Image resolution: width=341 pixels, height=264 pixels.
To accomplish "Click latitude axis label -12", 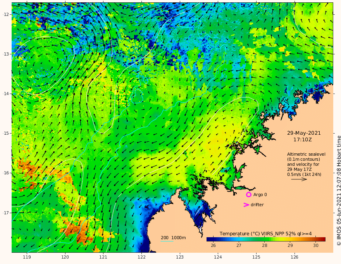I will [x=6, y=14].
